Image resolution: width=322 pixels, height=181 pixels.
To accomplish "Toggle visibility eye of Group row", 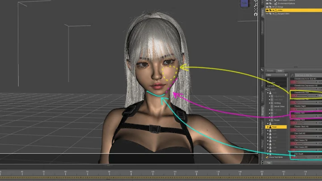I will pyautogui.click(x=267, y=7).
